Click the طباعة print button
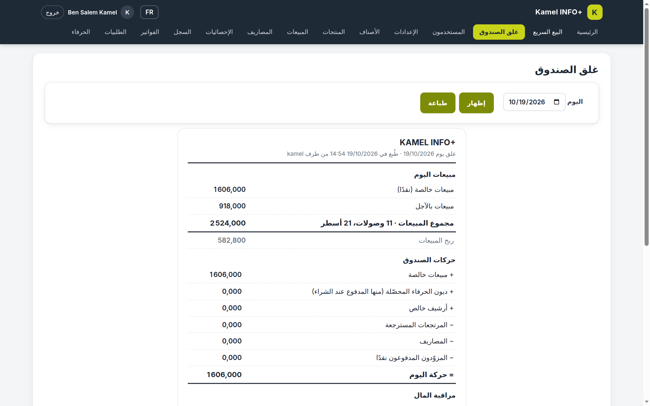Screen dimensions: 650x406 [x=438, y=103]
